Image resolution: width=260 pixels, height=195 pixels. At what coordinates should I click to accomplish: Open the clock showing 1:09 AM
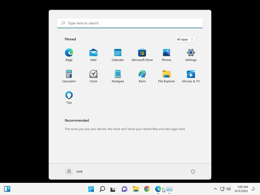coord(241,189)
